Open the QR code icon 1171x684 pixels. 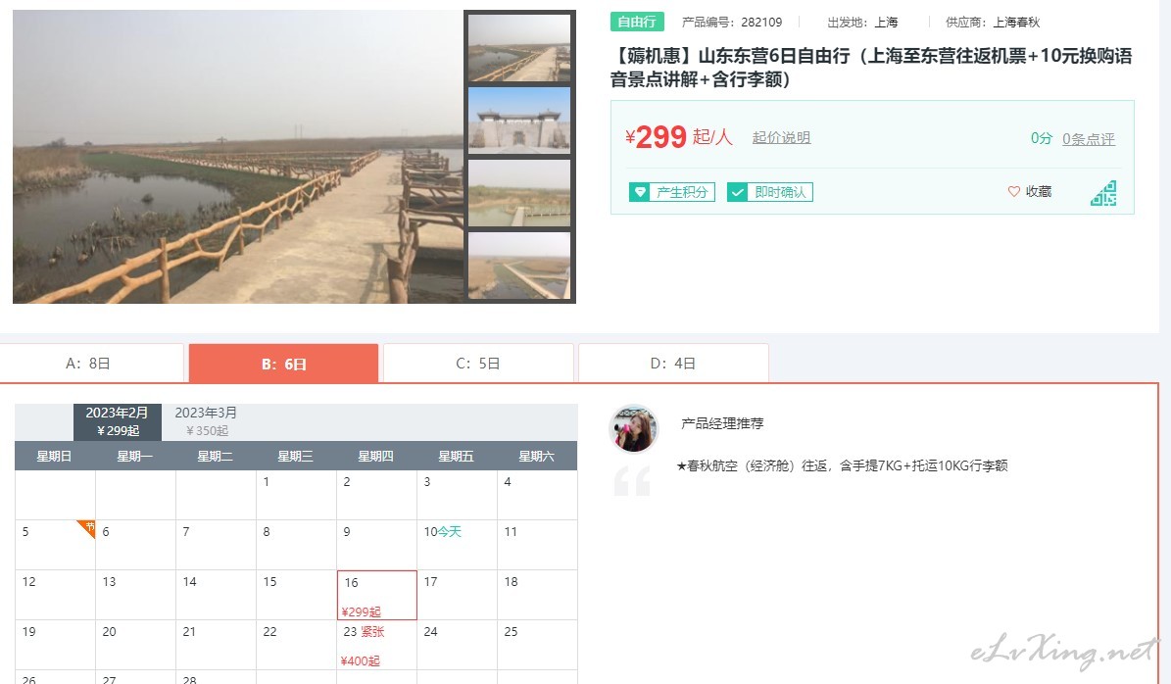(x=1103, y=193)
